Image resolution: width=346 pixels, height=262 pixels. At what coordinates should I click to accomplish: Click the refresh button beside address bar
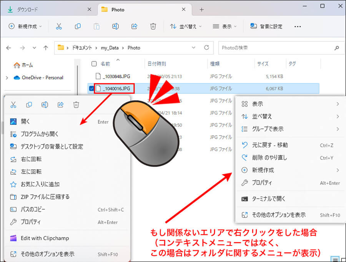pyautogui.click(x=206, y=48)
